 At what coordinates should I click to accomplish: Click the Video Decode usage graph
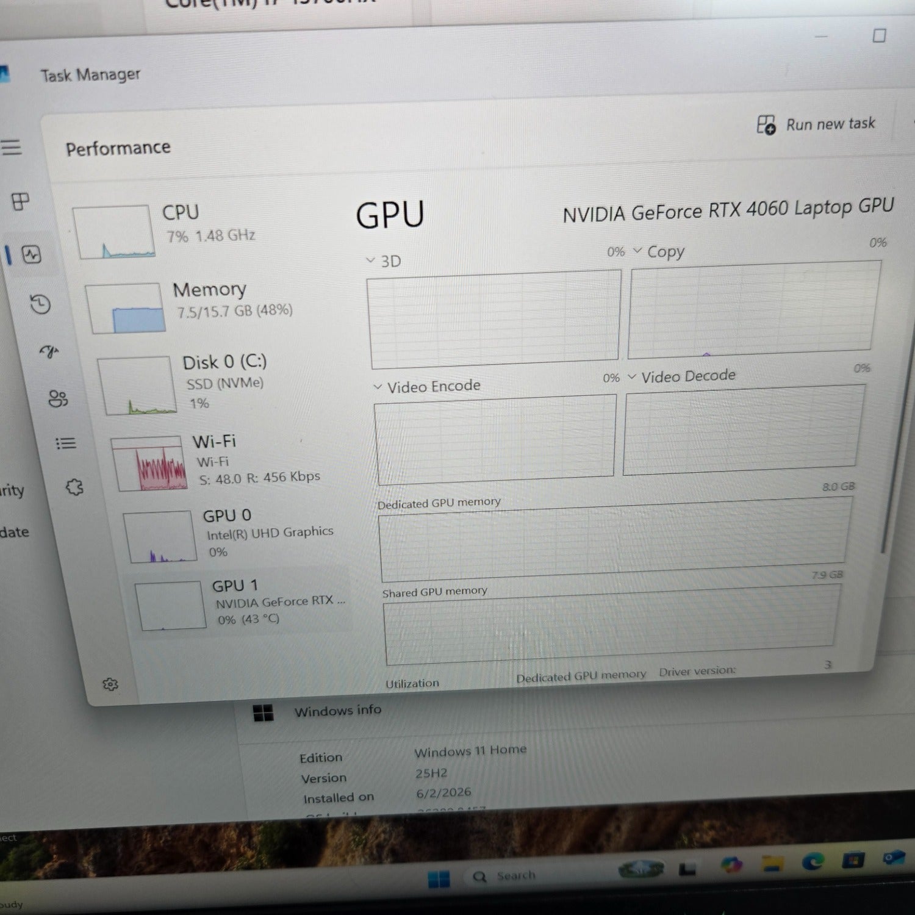(744, 430)
